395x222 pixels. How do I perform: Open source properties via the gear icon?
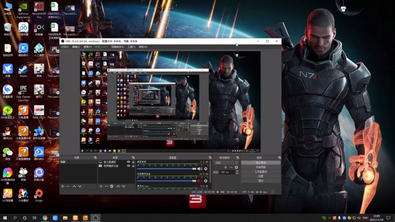(x=112, y=186)
